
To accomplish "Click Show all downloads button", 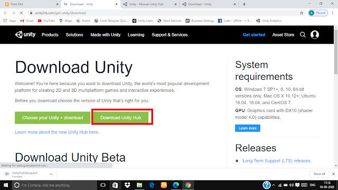I will [319, 174].
